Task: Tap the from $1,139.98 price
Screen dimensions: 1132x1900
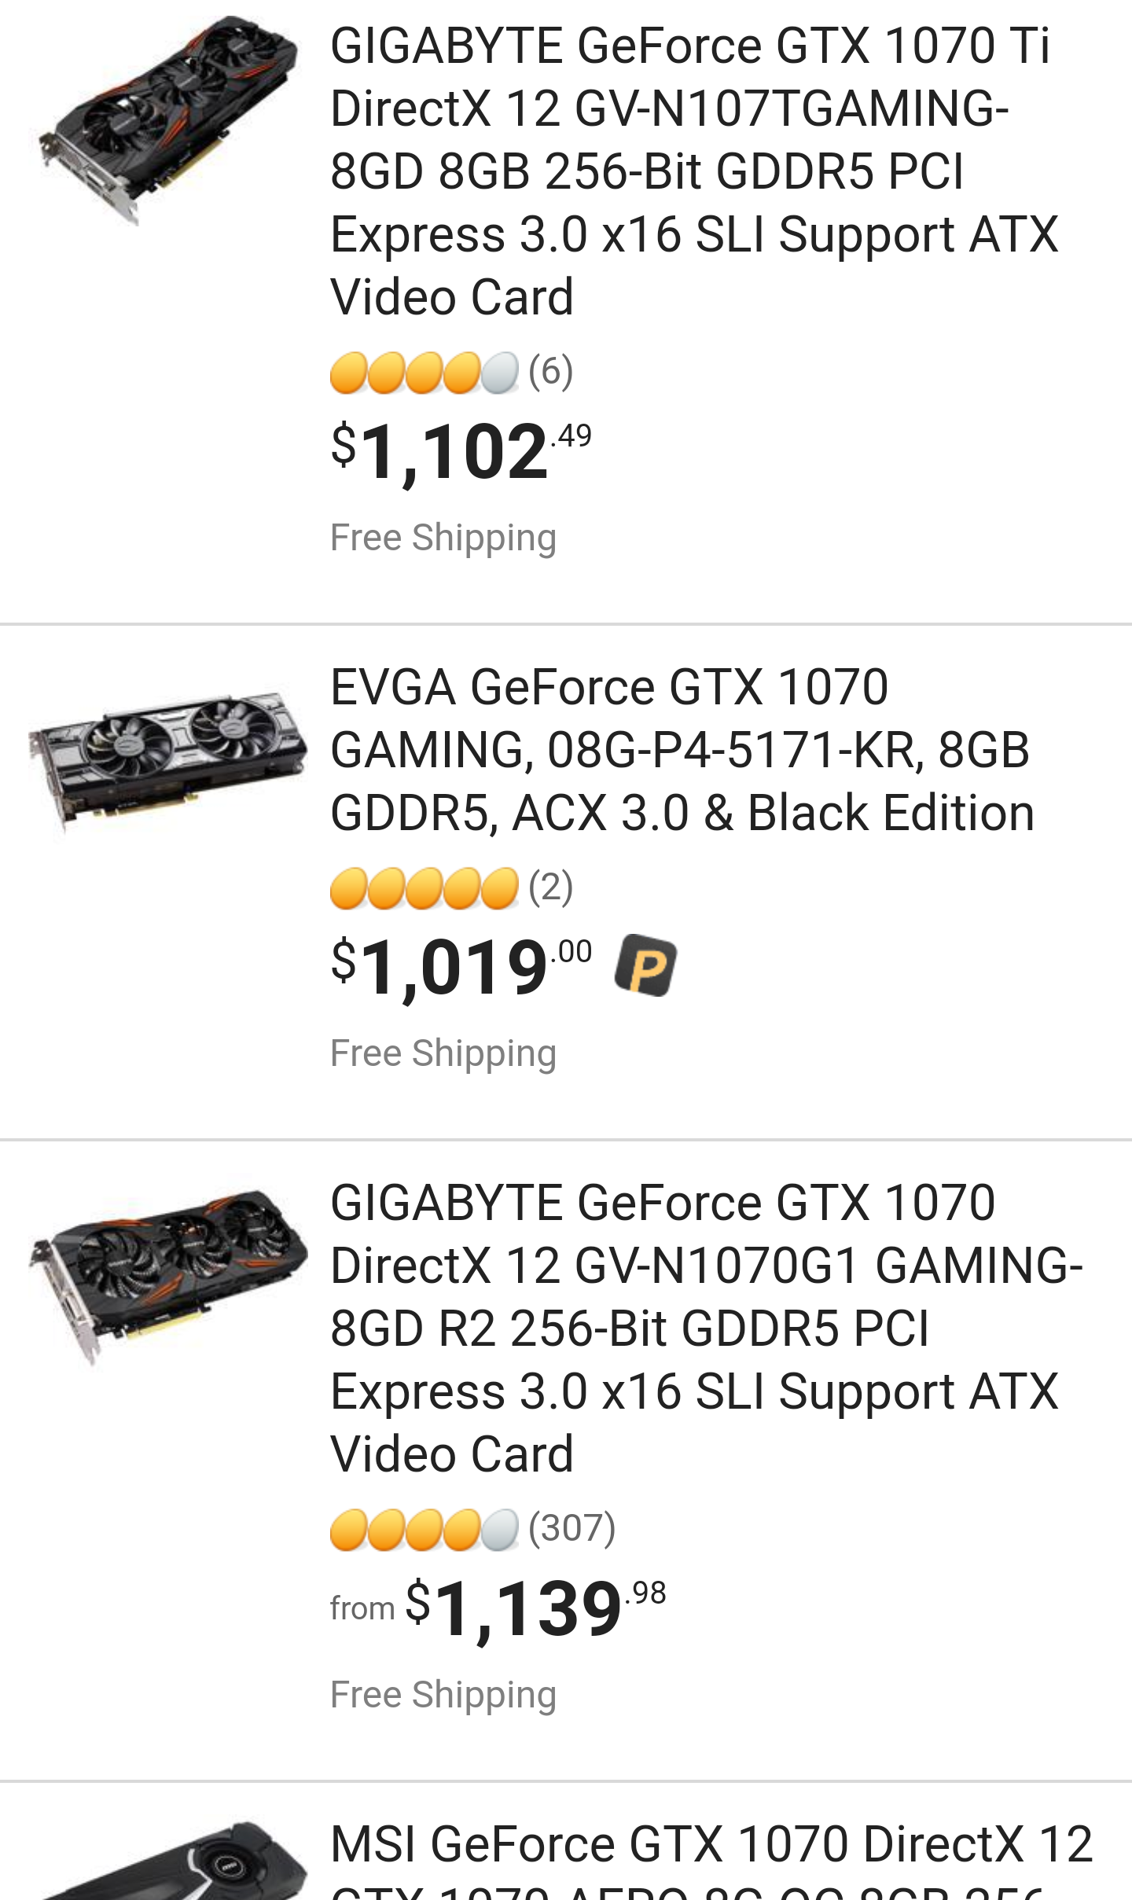Action: [498, 1608]
